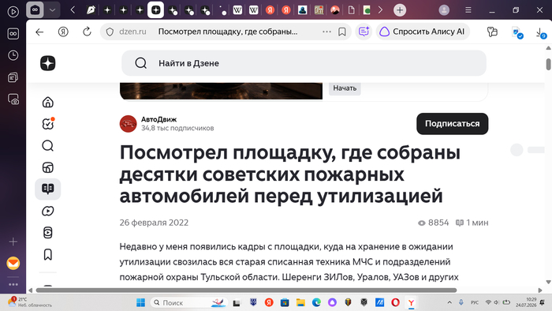This screenshot has width=552, height=311.
Task: Open the АвтоДвиж channel avatar
Action: click(128, 124)
